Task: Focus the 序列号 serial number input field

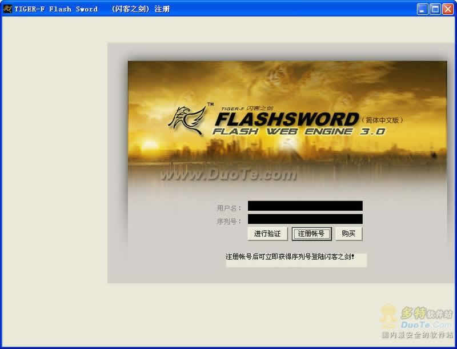Action: click(305, 219)
